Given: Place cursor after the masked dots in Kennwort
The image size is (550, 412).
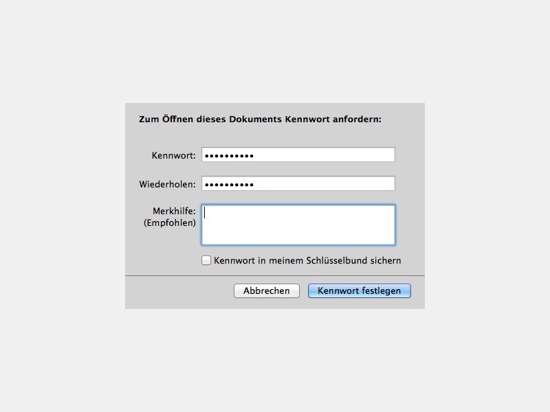Looking at the screenshot, I should [255, 156].
